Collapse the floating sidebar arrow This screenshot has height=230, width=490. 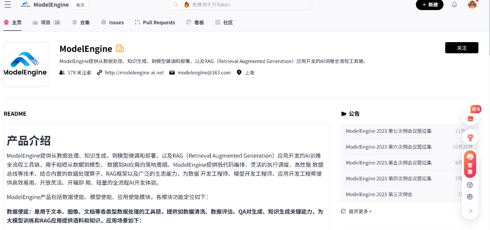(x=470, y=211)
